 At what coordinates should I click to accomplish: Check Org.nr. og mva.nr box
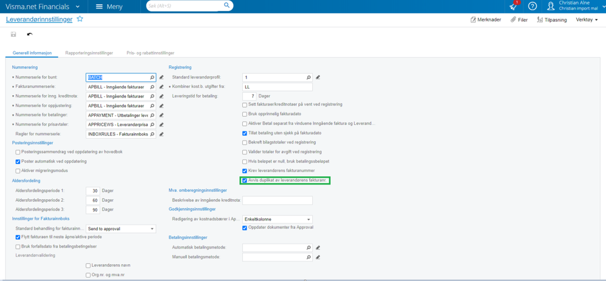click(x=88, y=275)
